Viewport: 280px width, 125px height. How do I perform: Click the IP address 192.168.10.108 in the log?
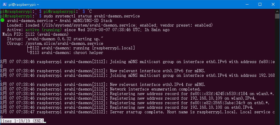pos(211,107)
